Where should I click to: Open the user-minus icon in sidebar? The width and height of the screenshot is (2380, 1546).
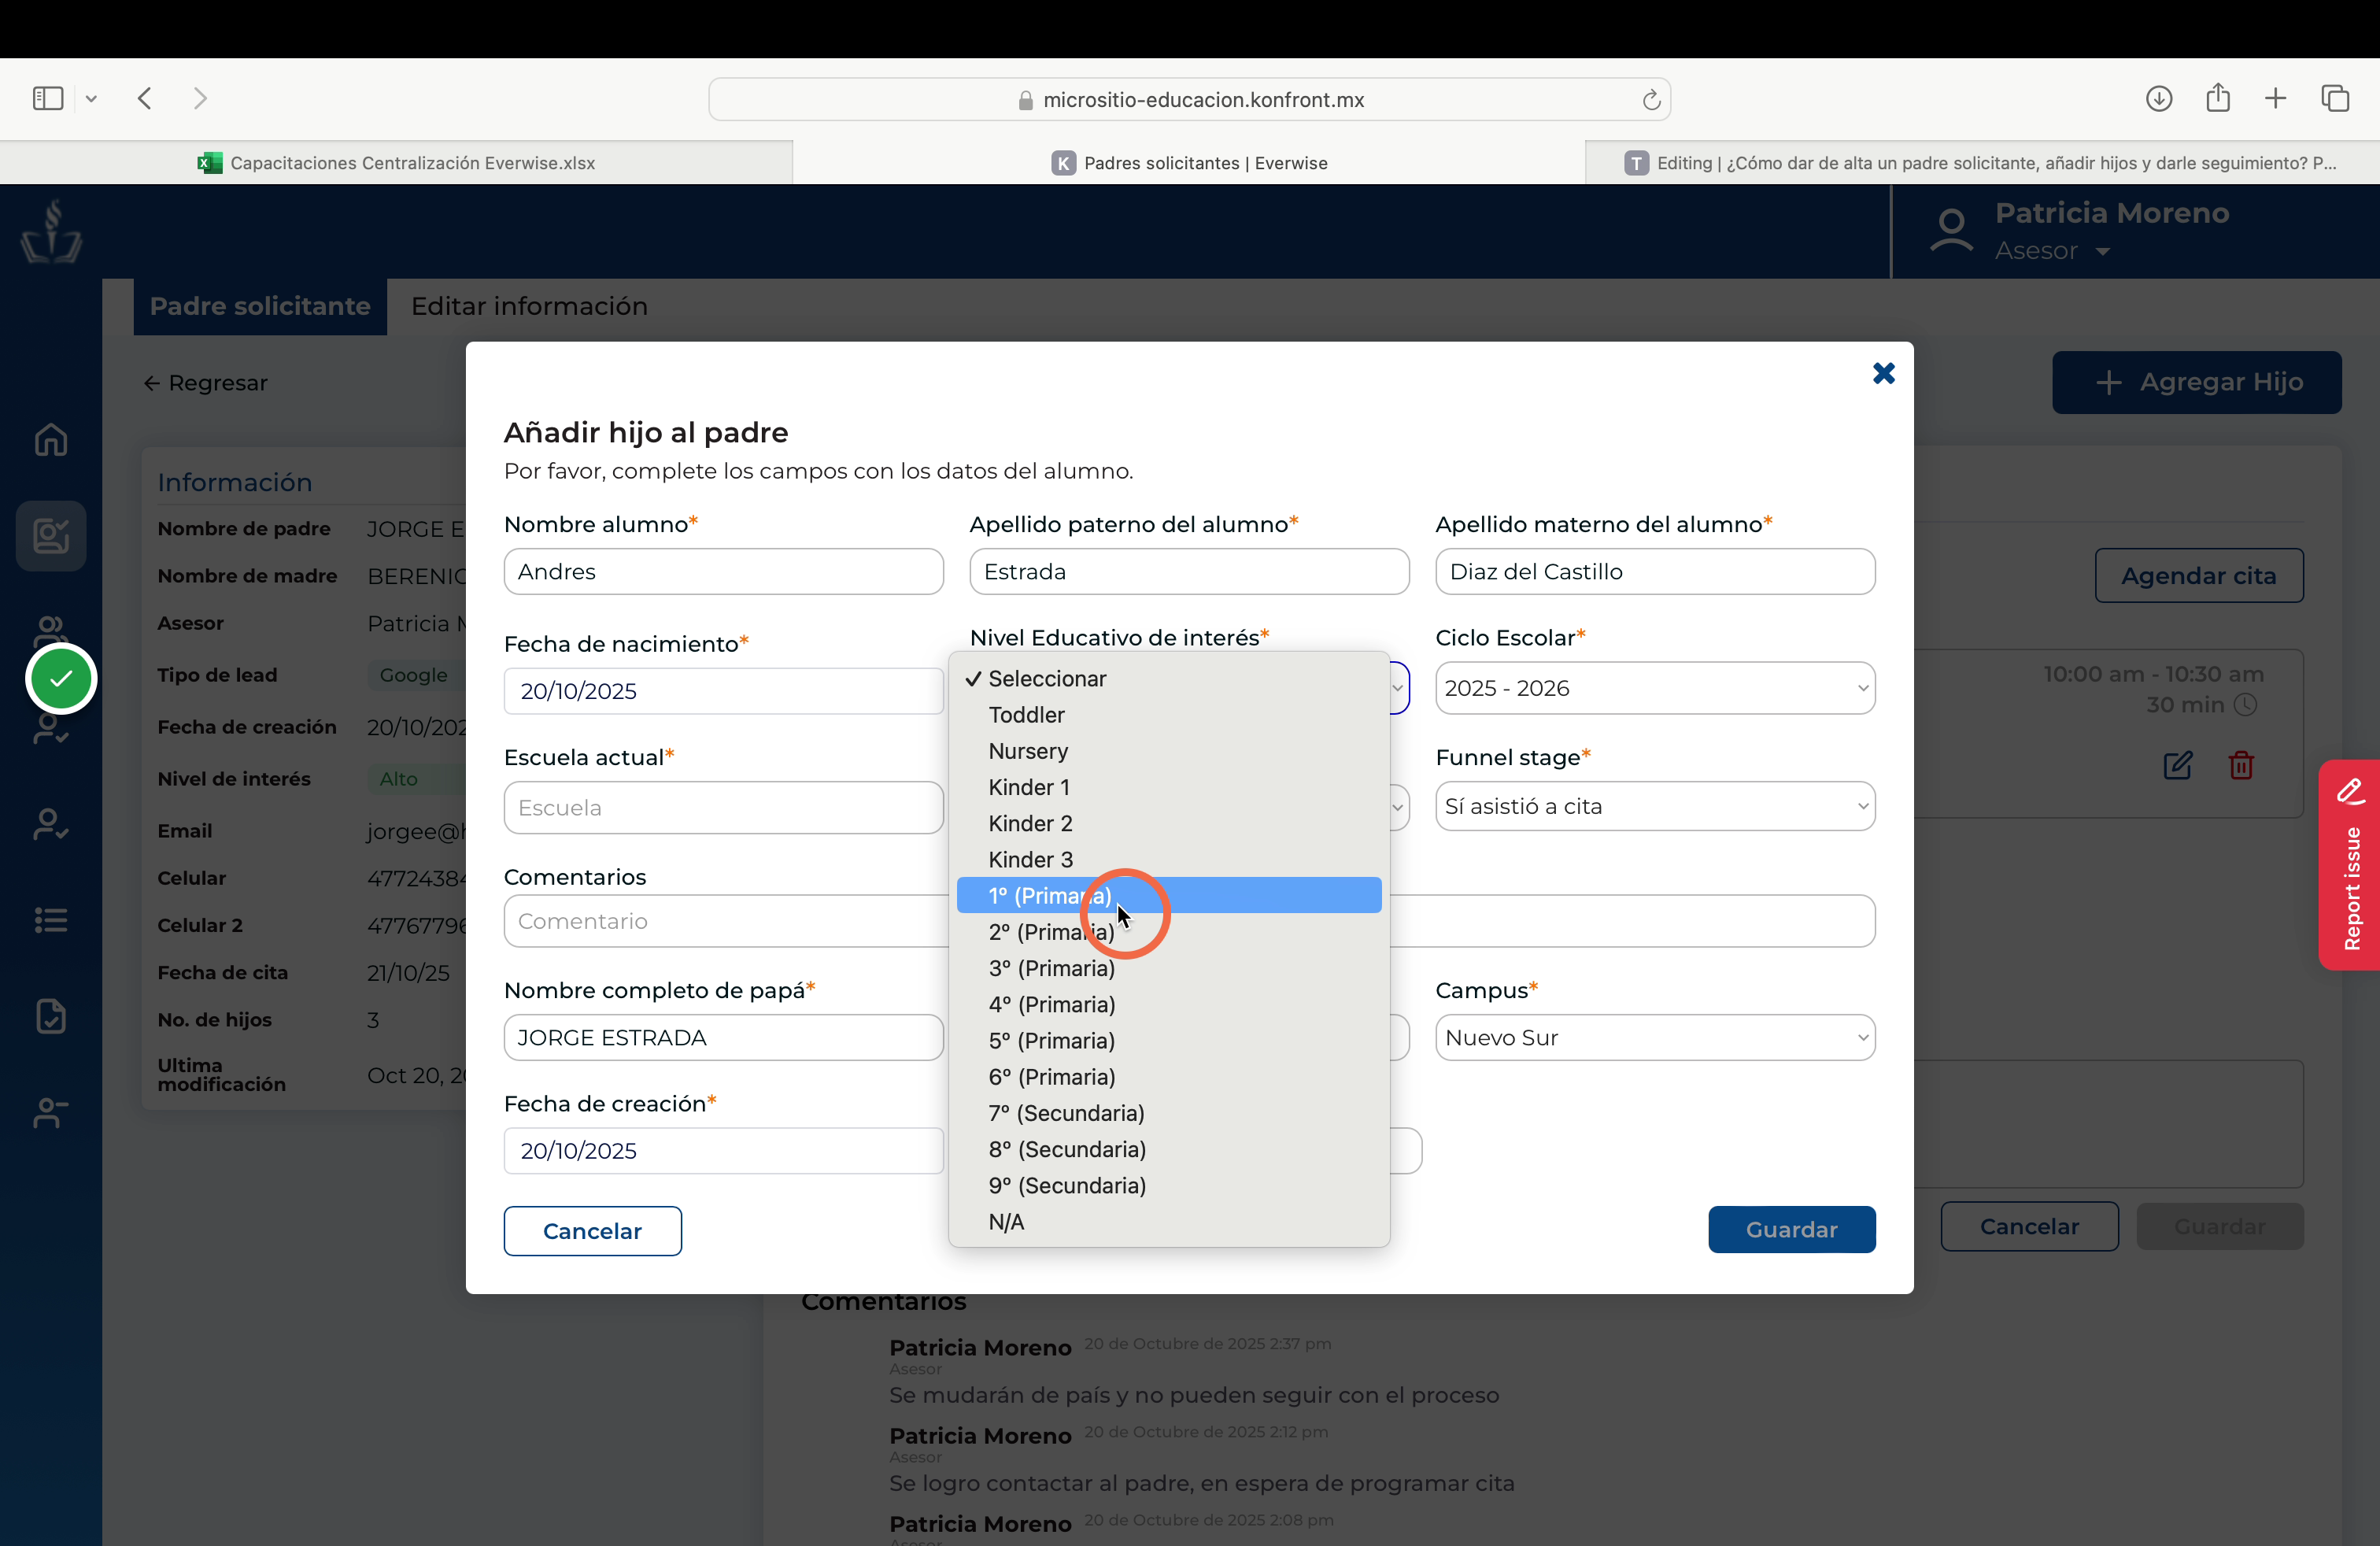click(x=51, y=1112)
